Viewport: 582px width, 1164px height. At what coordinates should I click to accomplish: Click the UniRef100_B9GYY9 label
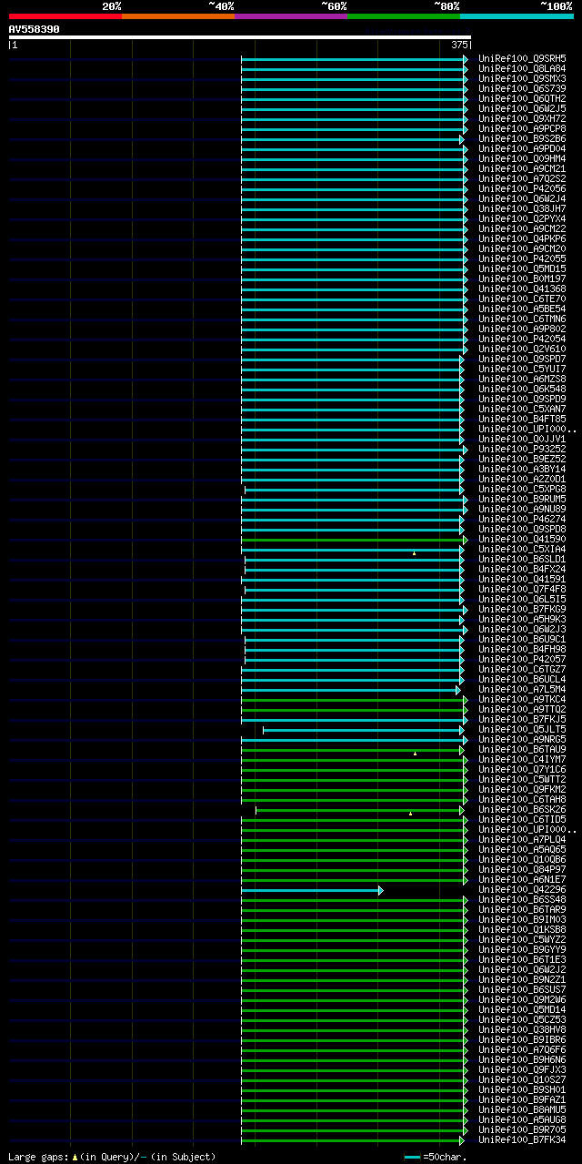(522, 949)
